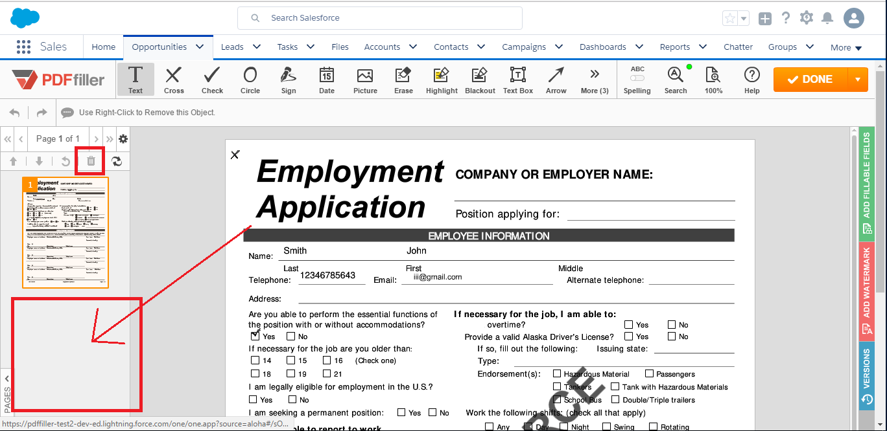Select the Circle tool
Image resolution: width=887 pixels, height=431 pixels.
250,80
